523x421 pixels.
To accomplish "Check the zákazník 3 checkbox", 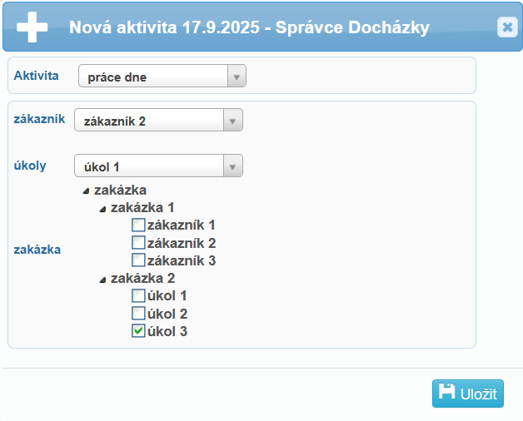I will 138,260.
